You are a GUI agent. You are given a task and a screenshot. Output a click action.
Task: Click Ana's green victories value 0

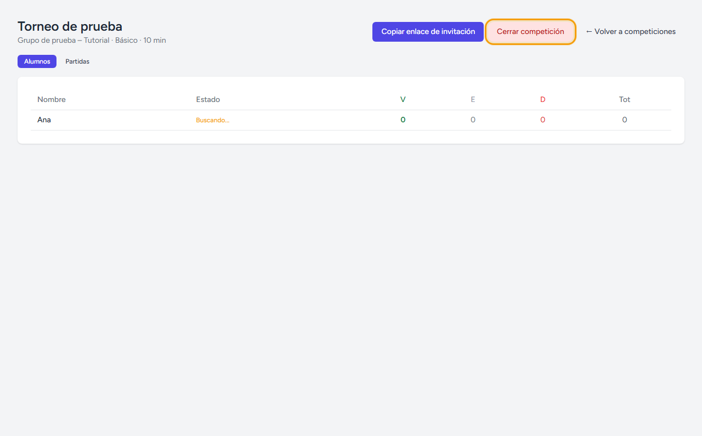[403, 120]
